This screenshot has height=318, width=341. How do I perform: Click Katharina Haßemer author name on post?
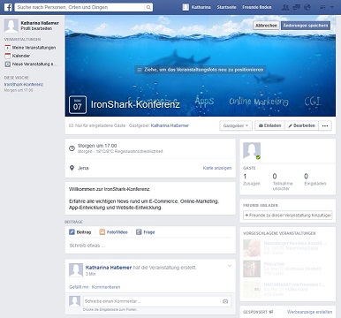pos(109,268)
